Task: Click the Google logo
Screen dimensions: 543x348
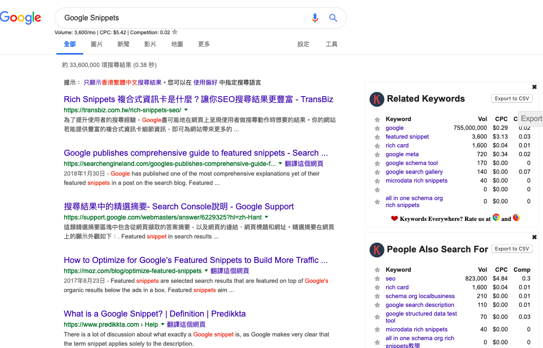Action: coord(20,17)
